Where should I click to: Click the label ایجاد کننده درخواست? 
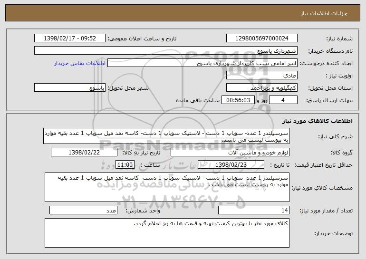pyautogui.click(x=326, y=63)
